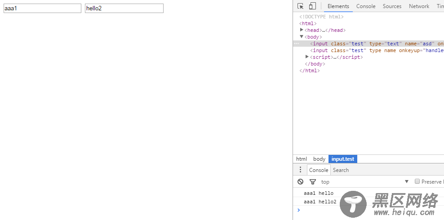Click the ellipsis beside the selected input line
This screenshot has width=444, height=220.
(296, 44)
